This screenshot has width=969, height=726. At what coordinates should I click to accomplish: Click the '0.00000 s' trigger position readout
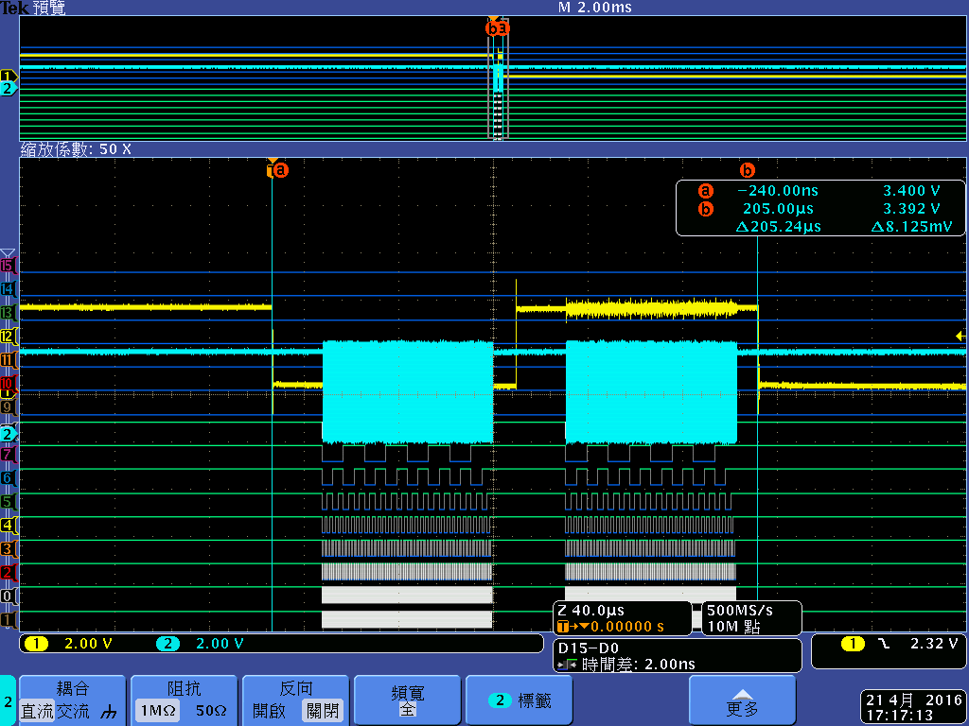pos(626,628)
